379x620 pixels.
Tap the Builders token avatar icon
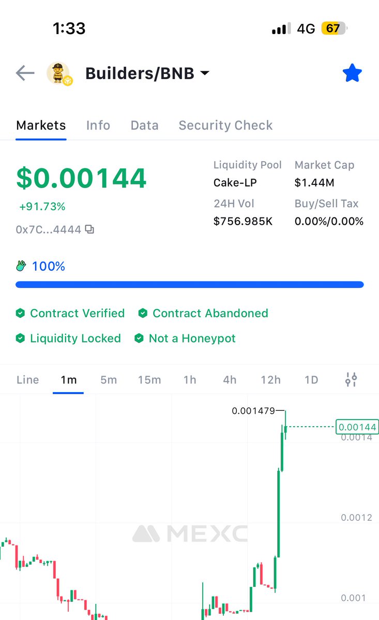pos(59,73)
